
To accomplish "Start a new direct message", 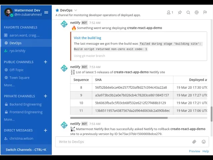I will click(x=45, y=130).
